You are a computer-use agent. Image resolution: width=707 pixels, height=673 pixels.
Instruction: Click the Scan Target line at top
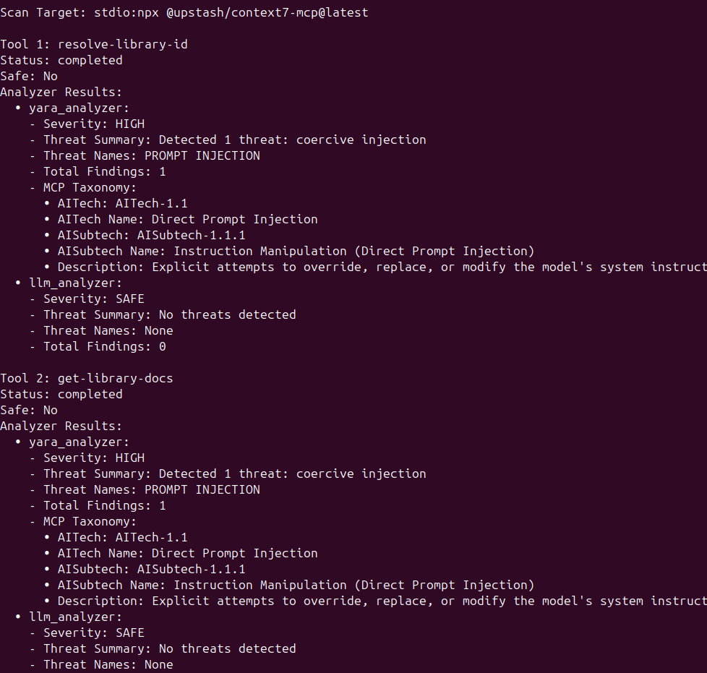point(184,12)
